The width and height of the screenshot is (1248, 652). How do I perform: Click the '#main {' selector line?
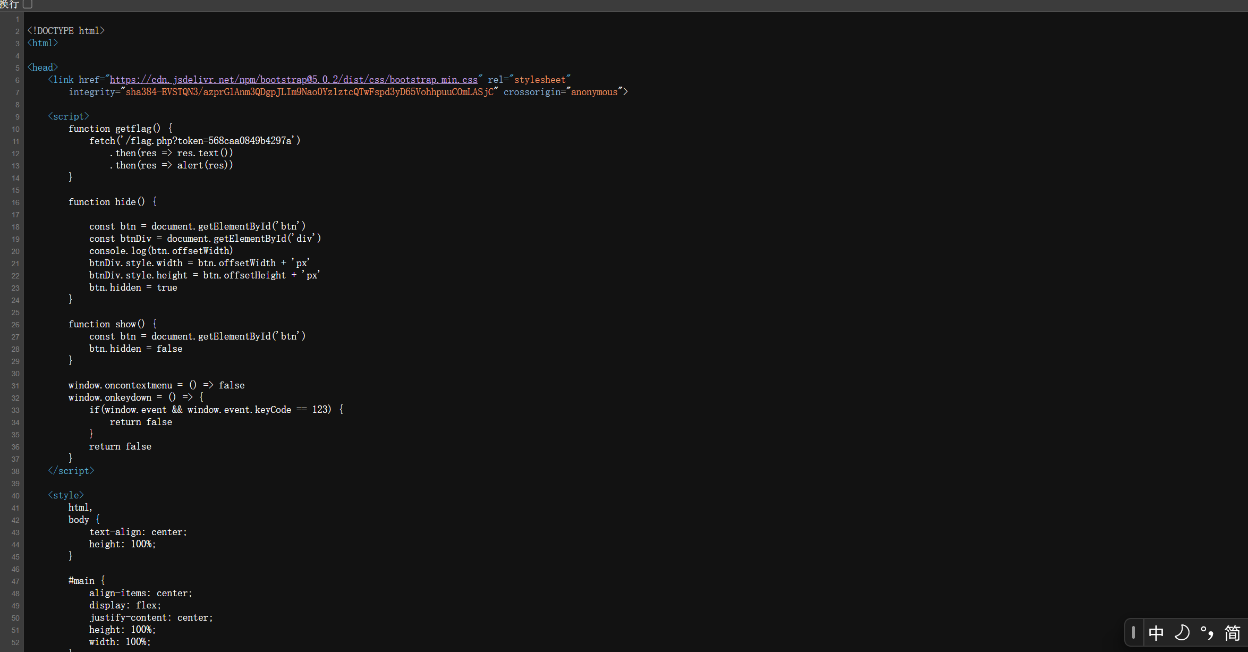[87, 581]
